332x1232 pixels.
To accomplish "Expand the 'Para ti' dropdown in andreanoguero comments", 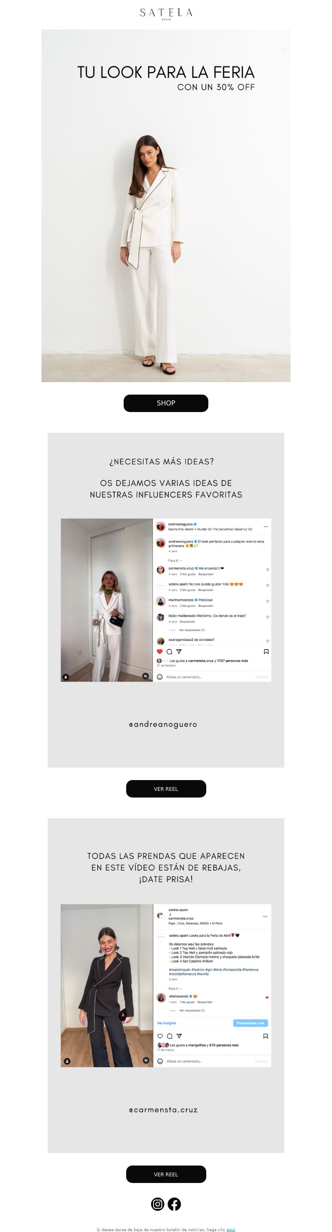I will pyautogui.click(x=175, y=560).
